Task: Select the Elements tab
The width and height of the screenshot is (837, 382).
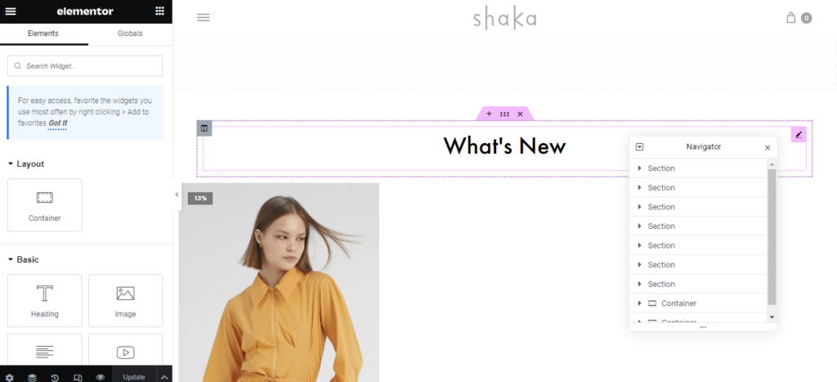Action: point(43,34)
